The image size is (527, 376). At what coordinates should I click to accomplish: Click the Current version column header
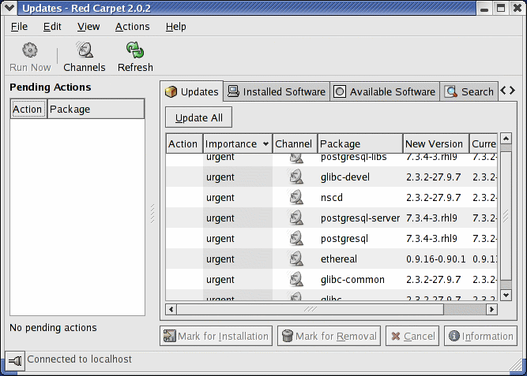point(484,144)
